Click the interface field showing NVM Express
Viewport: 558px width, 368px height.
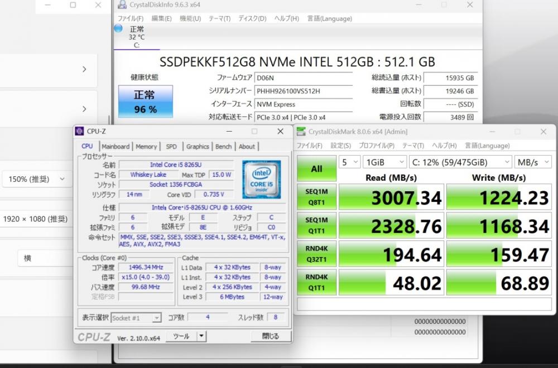[303, 104]
